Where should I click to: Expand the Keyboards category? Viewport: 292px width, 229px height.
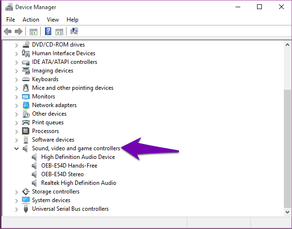tap(17, 79)
